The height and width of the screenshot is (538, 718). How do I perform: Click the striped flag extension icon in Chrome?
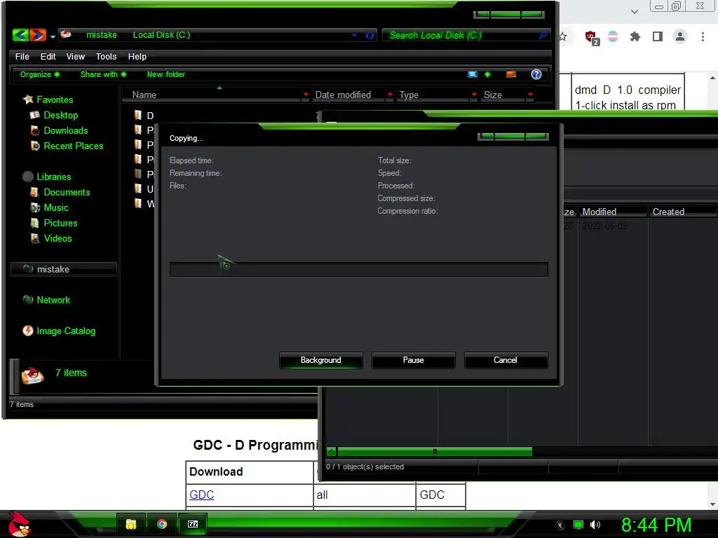(613, 36)
